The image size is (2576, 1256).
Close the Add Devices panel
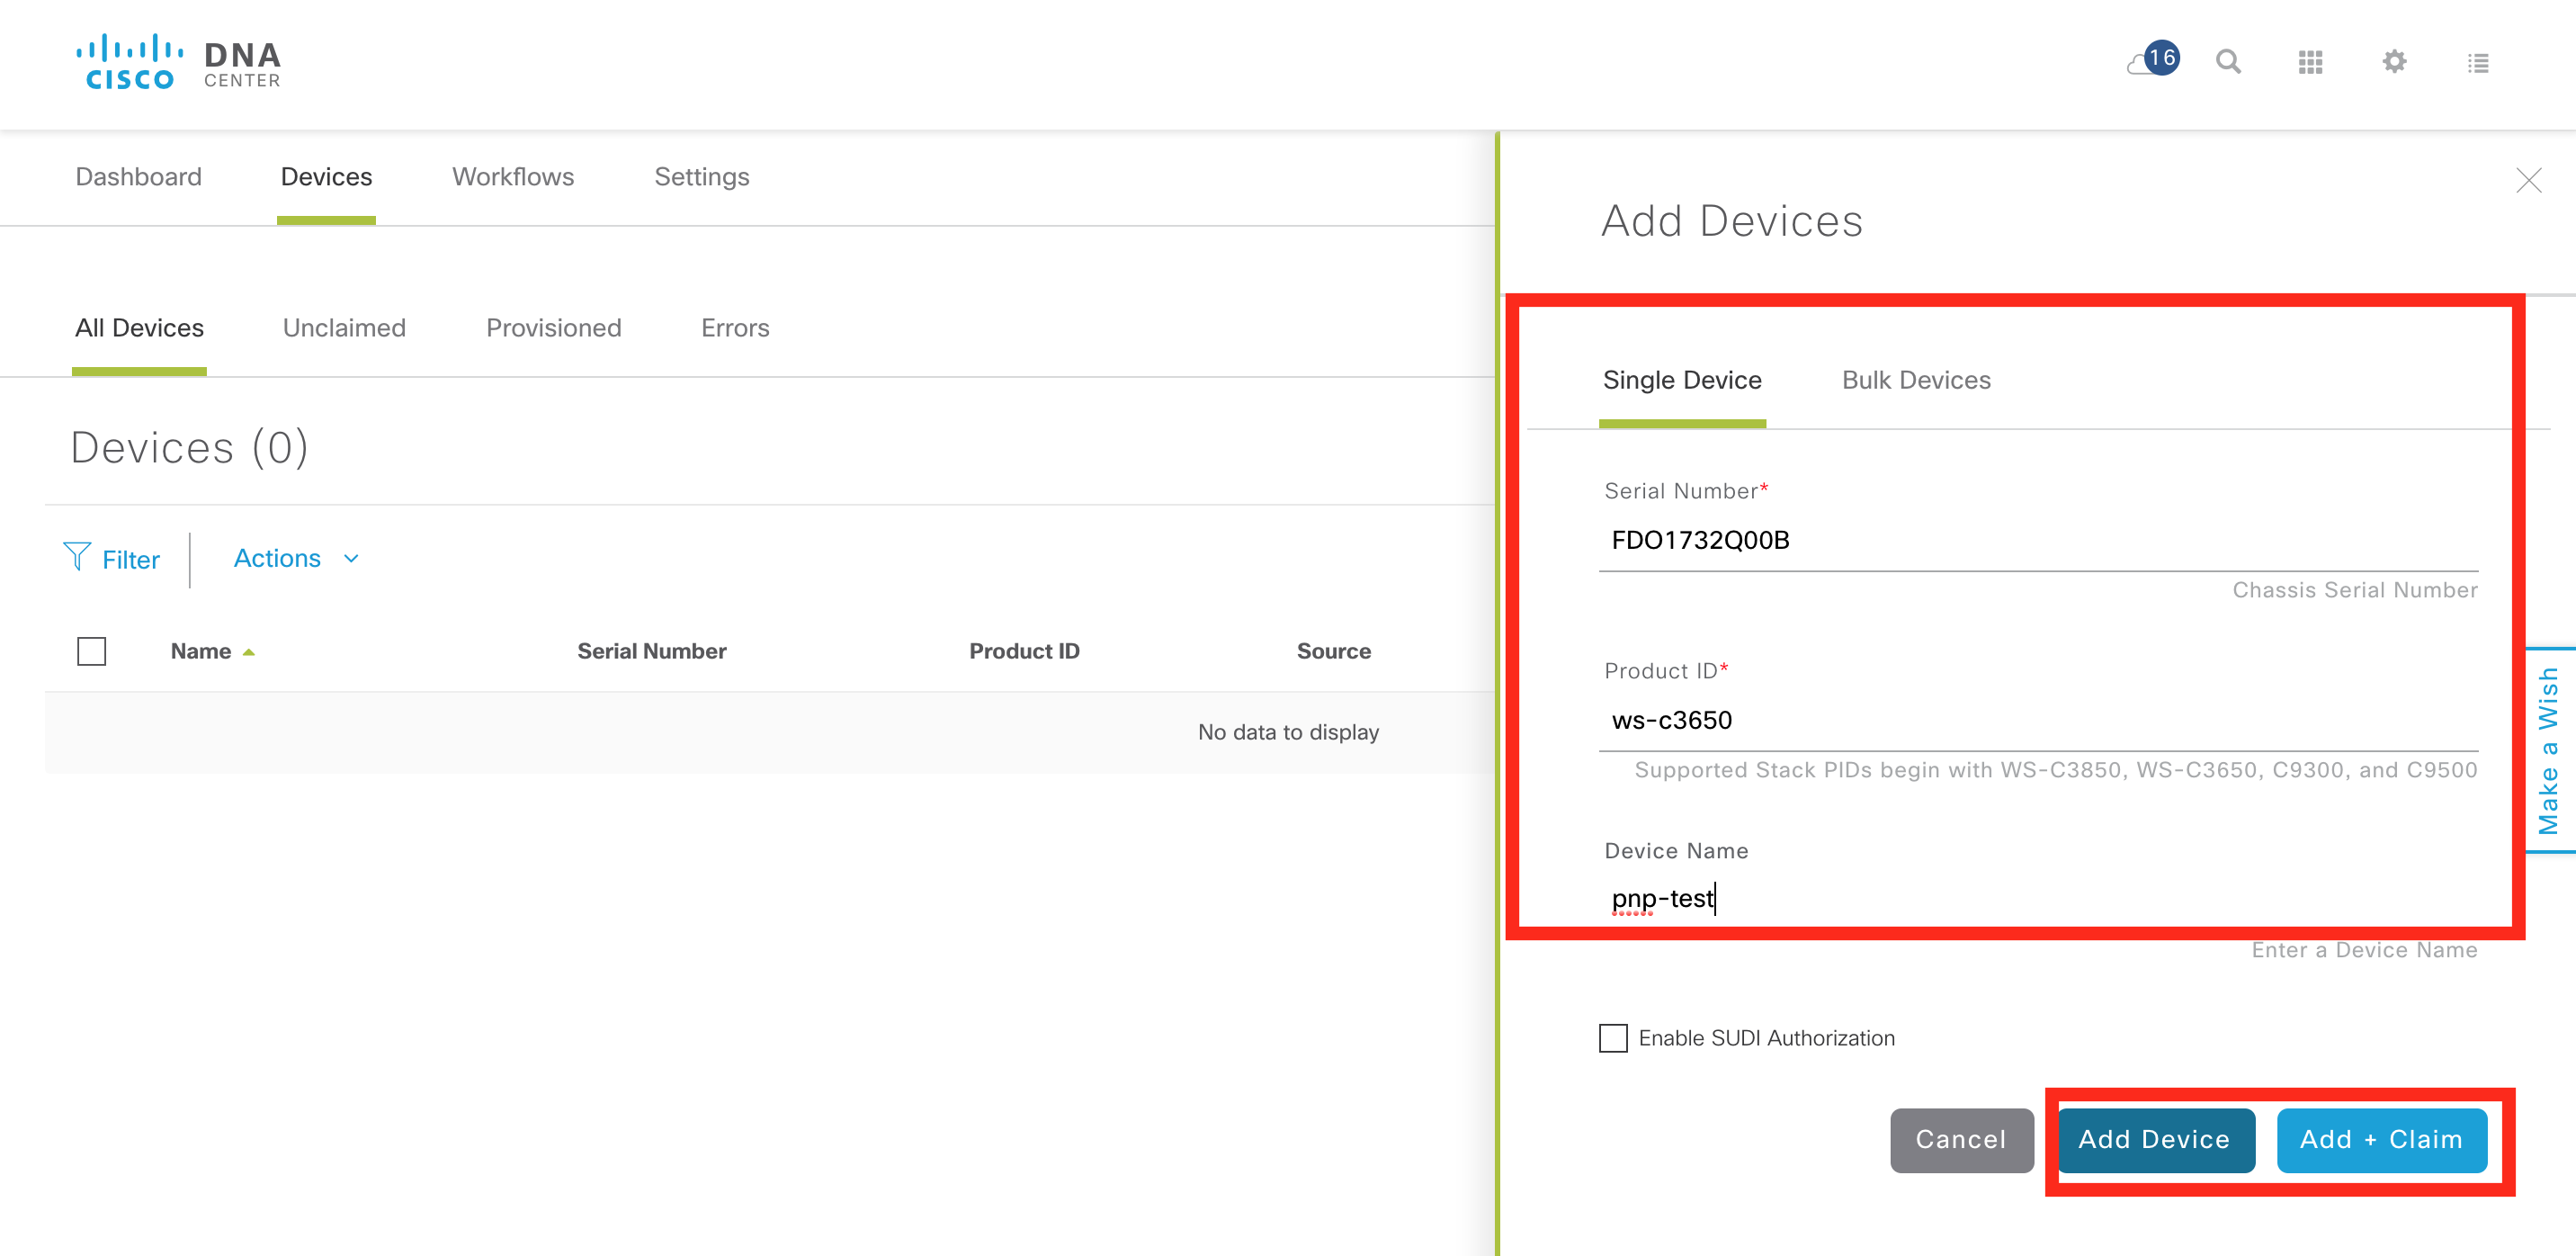coord(2528,180)
